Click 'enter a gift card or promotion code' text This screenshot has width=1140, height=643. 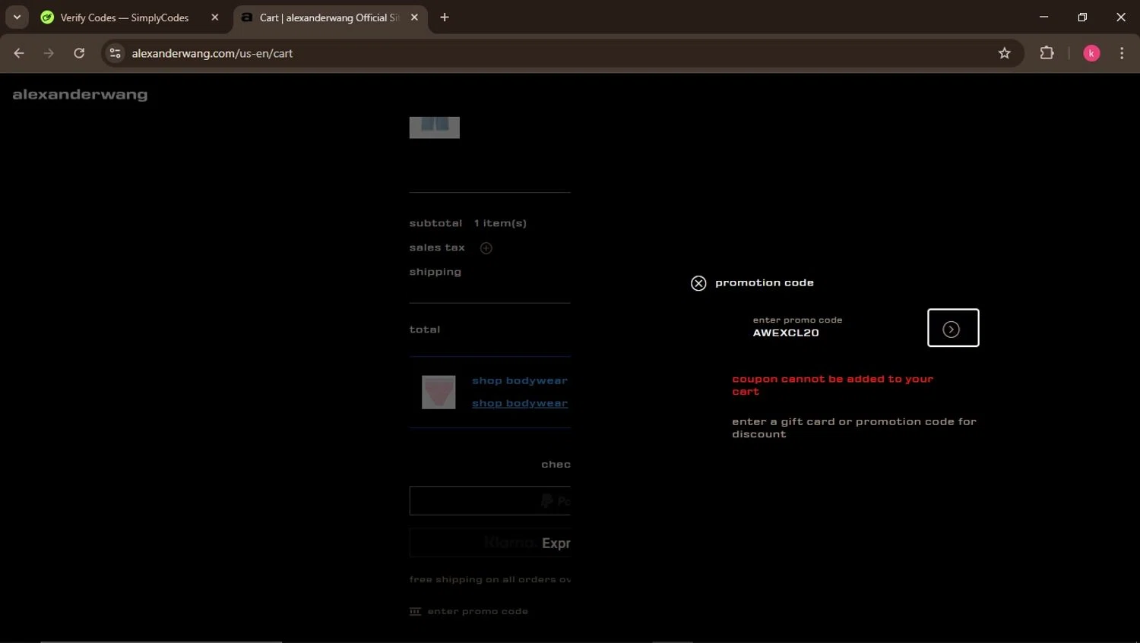click(854, 427)
